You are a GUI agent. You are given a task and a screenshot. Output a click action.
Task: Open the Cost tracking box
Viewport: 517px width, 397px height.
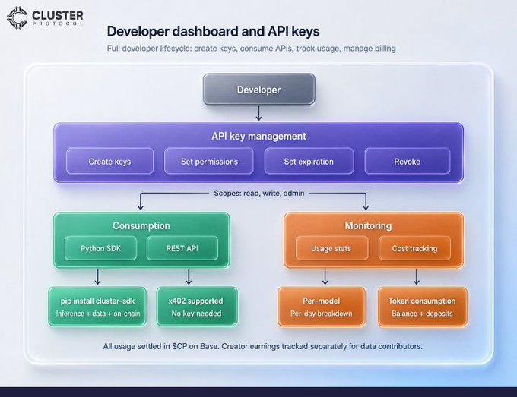pos(414,248)
